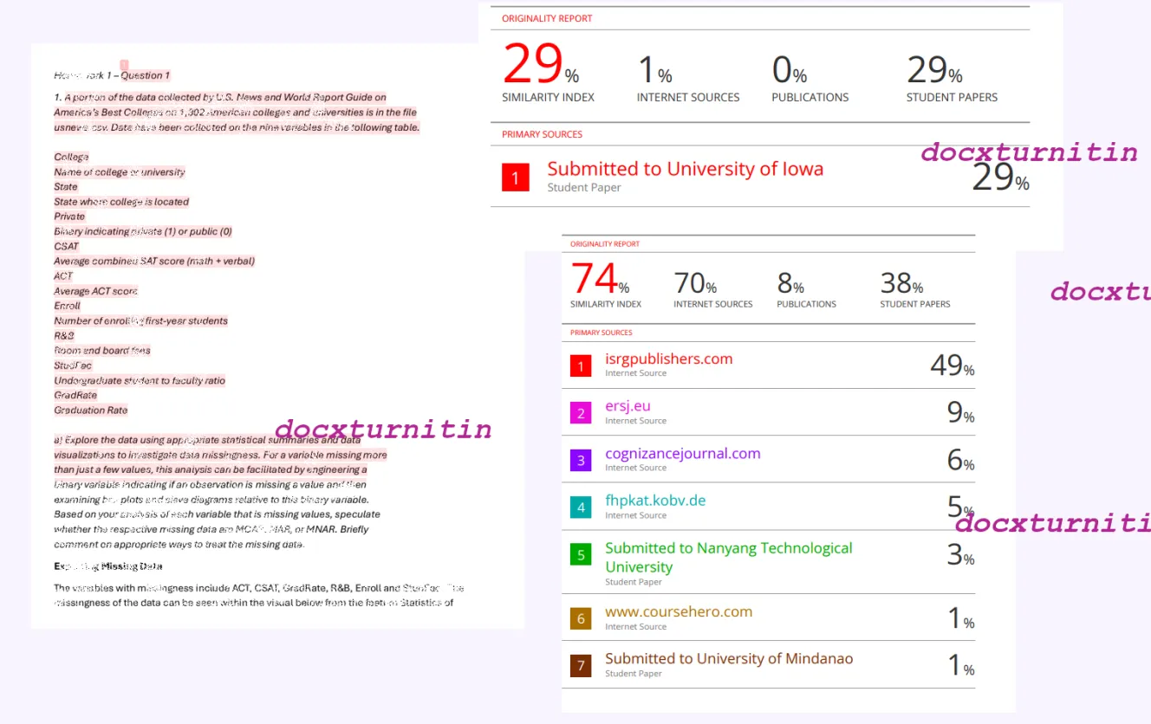
Task: Open the fhpkat.kobv.de source link
Action: pyautogui.click(x=655, y=501)
